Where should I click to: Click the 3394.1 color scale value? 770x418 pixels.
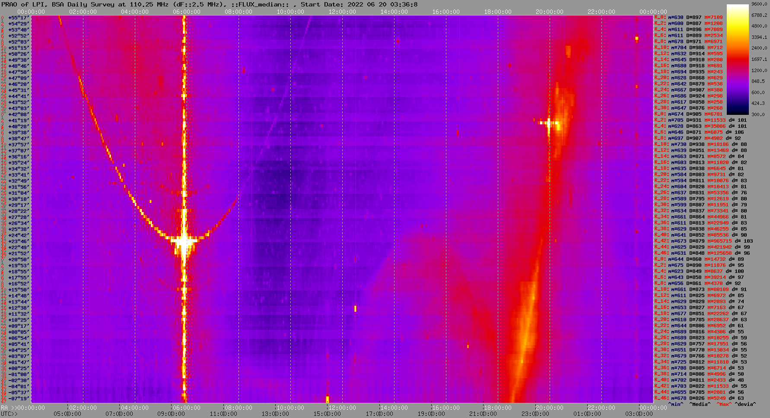click(759, 37)
